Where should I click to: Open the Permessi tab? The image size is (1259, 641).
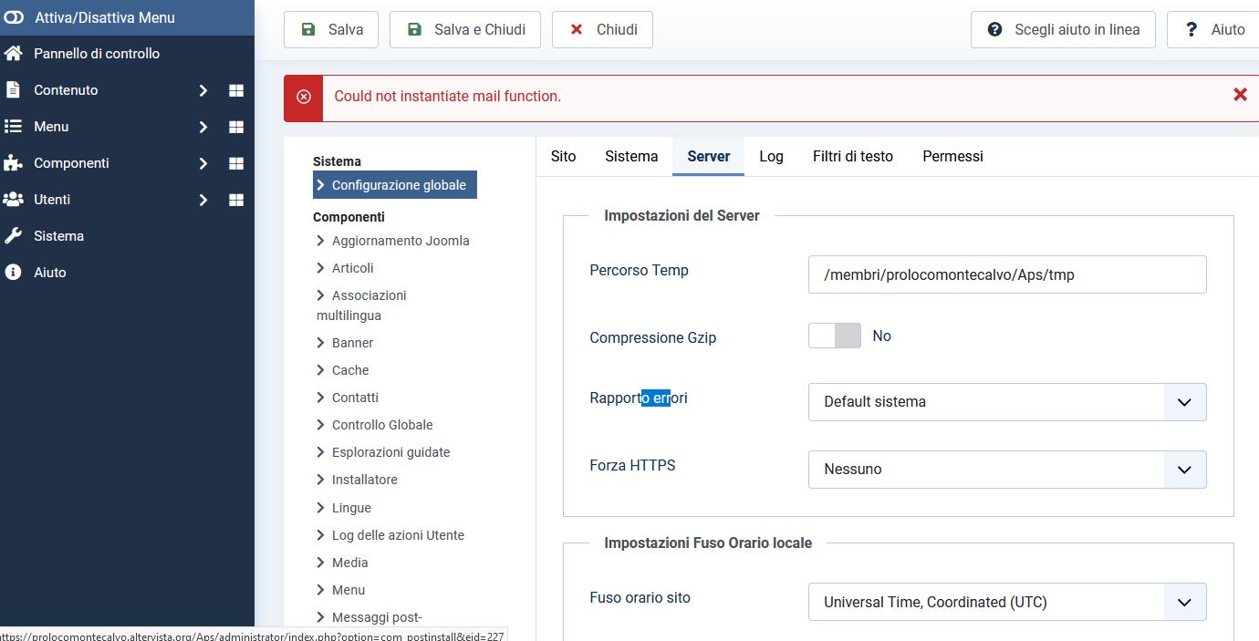(952, 156)
